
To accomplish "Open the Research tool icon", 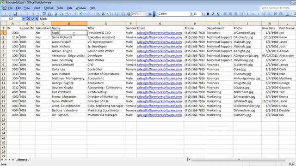I will (49, 14).
